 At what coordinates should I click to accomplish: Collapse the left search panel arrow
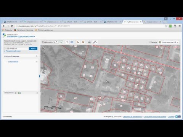click(x=40, y=76)
